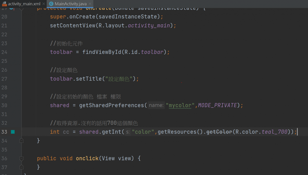Click "findViewById" on line 24

[102, 52]
